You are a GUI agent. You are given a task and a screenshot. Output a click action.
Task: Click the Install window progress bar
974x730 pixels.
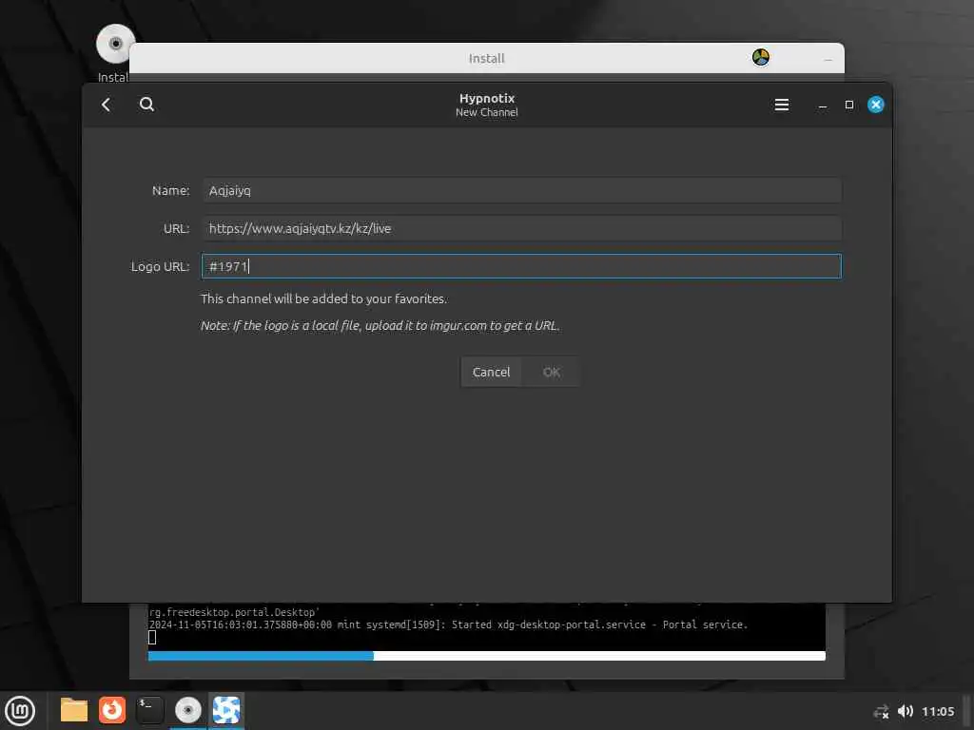pos(486,656)
